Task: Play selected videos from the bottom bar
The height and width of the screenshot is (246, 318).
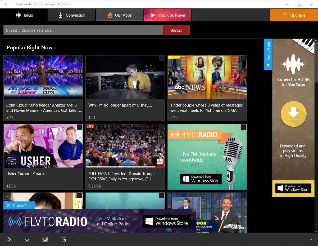Action: 10,239
